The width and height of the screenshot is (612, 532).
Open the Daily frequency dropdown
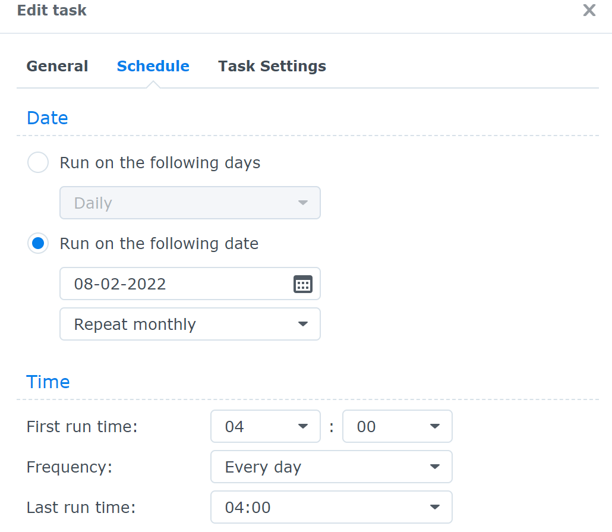(x=190, y=203)
